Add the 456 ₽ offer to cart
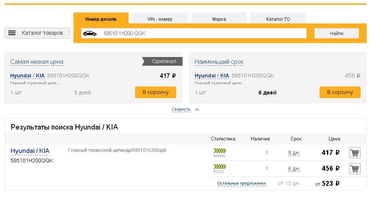This screenshot has height=213, width=378. [355, 169]
